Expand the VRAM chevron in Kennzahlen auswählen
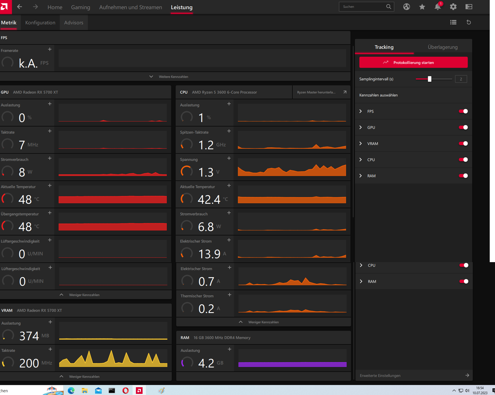Image resolution: width=495 pixels, height=395 pixels. click(x=360, y=143)
